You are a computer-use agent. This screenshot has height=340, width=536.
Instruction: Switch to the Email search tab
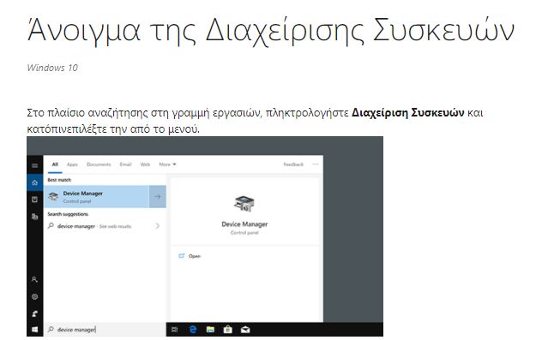coord(125,164)
